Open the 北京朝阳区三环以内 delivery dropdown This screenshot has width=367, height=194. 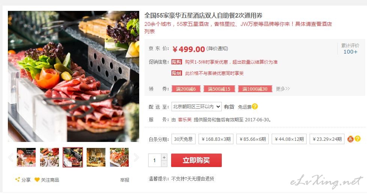pyautogui.click(x=196, y=107)
